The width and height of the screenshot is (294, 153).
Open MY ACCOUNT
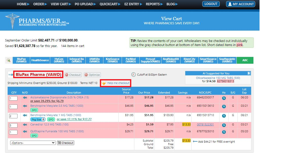tap(241, 4)
